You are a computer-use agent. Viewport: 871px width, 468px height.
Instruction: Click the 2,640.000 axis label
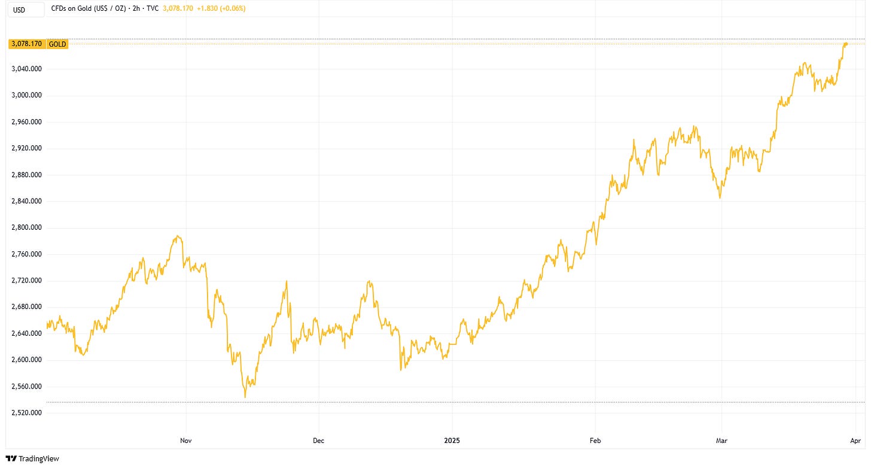point(26,333)
